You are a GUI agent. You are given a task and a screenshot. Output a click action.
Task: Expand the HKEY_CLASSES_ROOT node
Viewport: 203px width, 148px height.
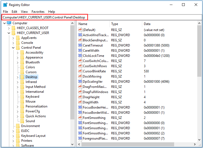click(x=9, y=28)
